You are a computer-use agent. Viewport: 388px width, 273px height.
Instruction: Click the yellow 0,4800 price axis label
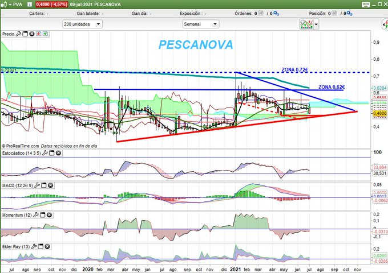[379, 113]
